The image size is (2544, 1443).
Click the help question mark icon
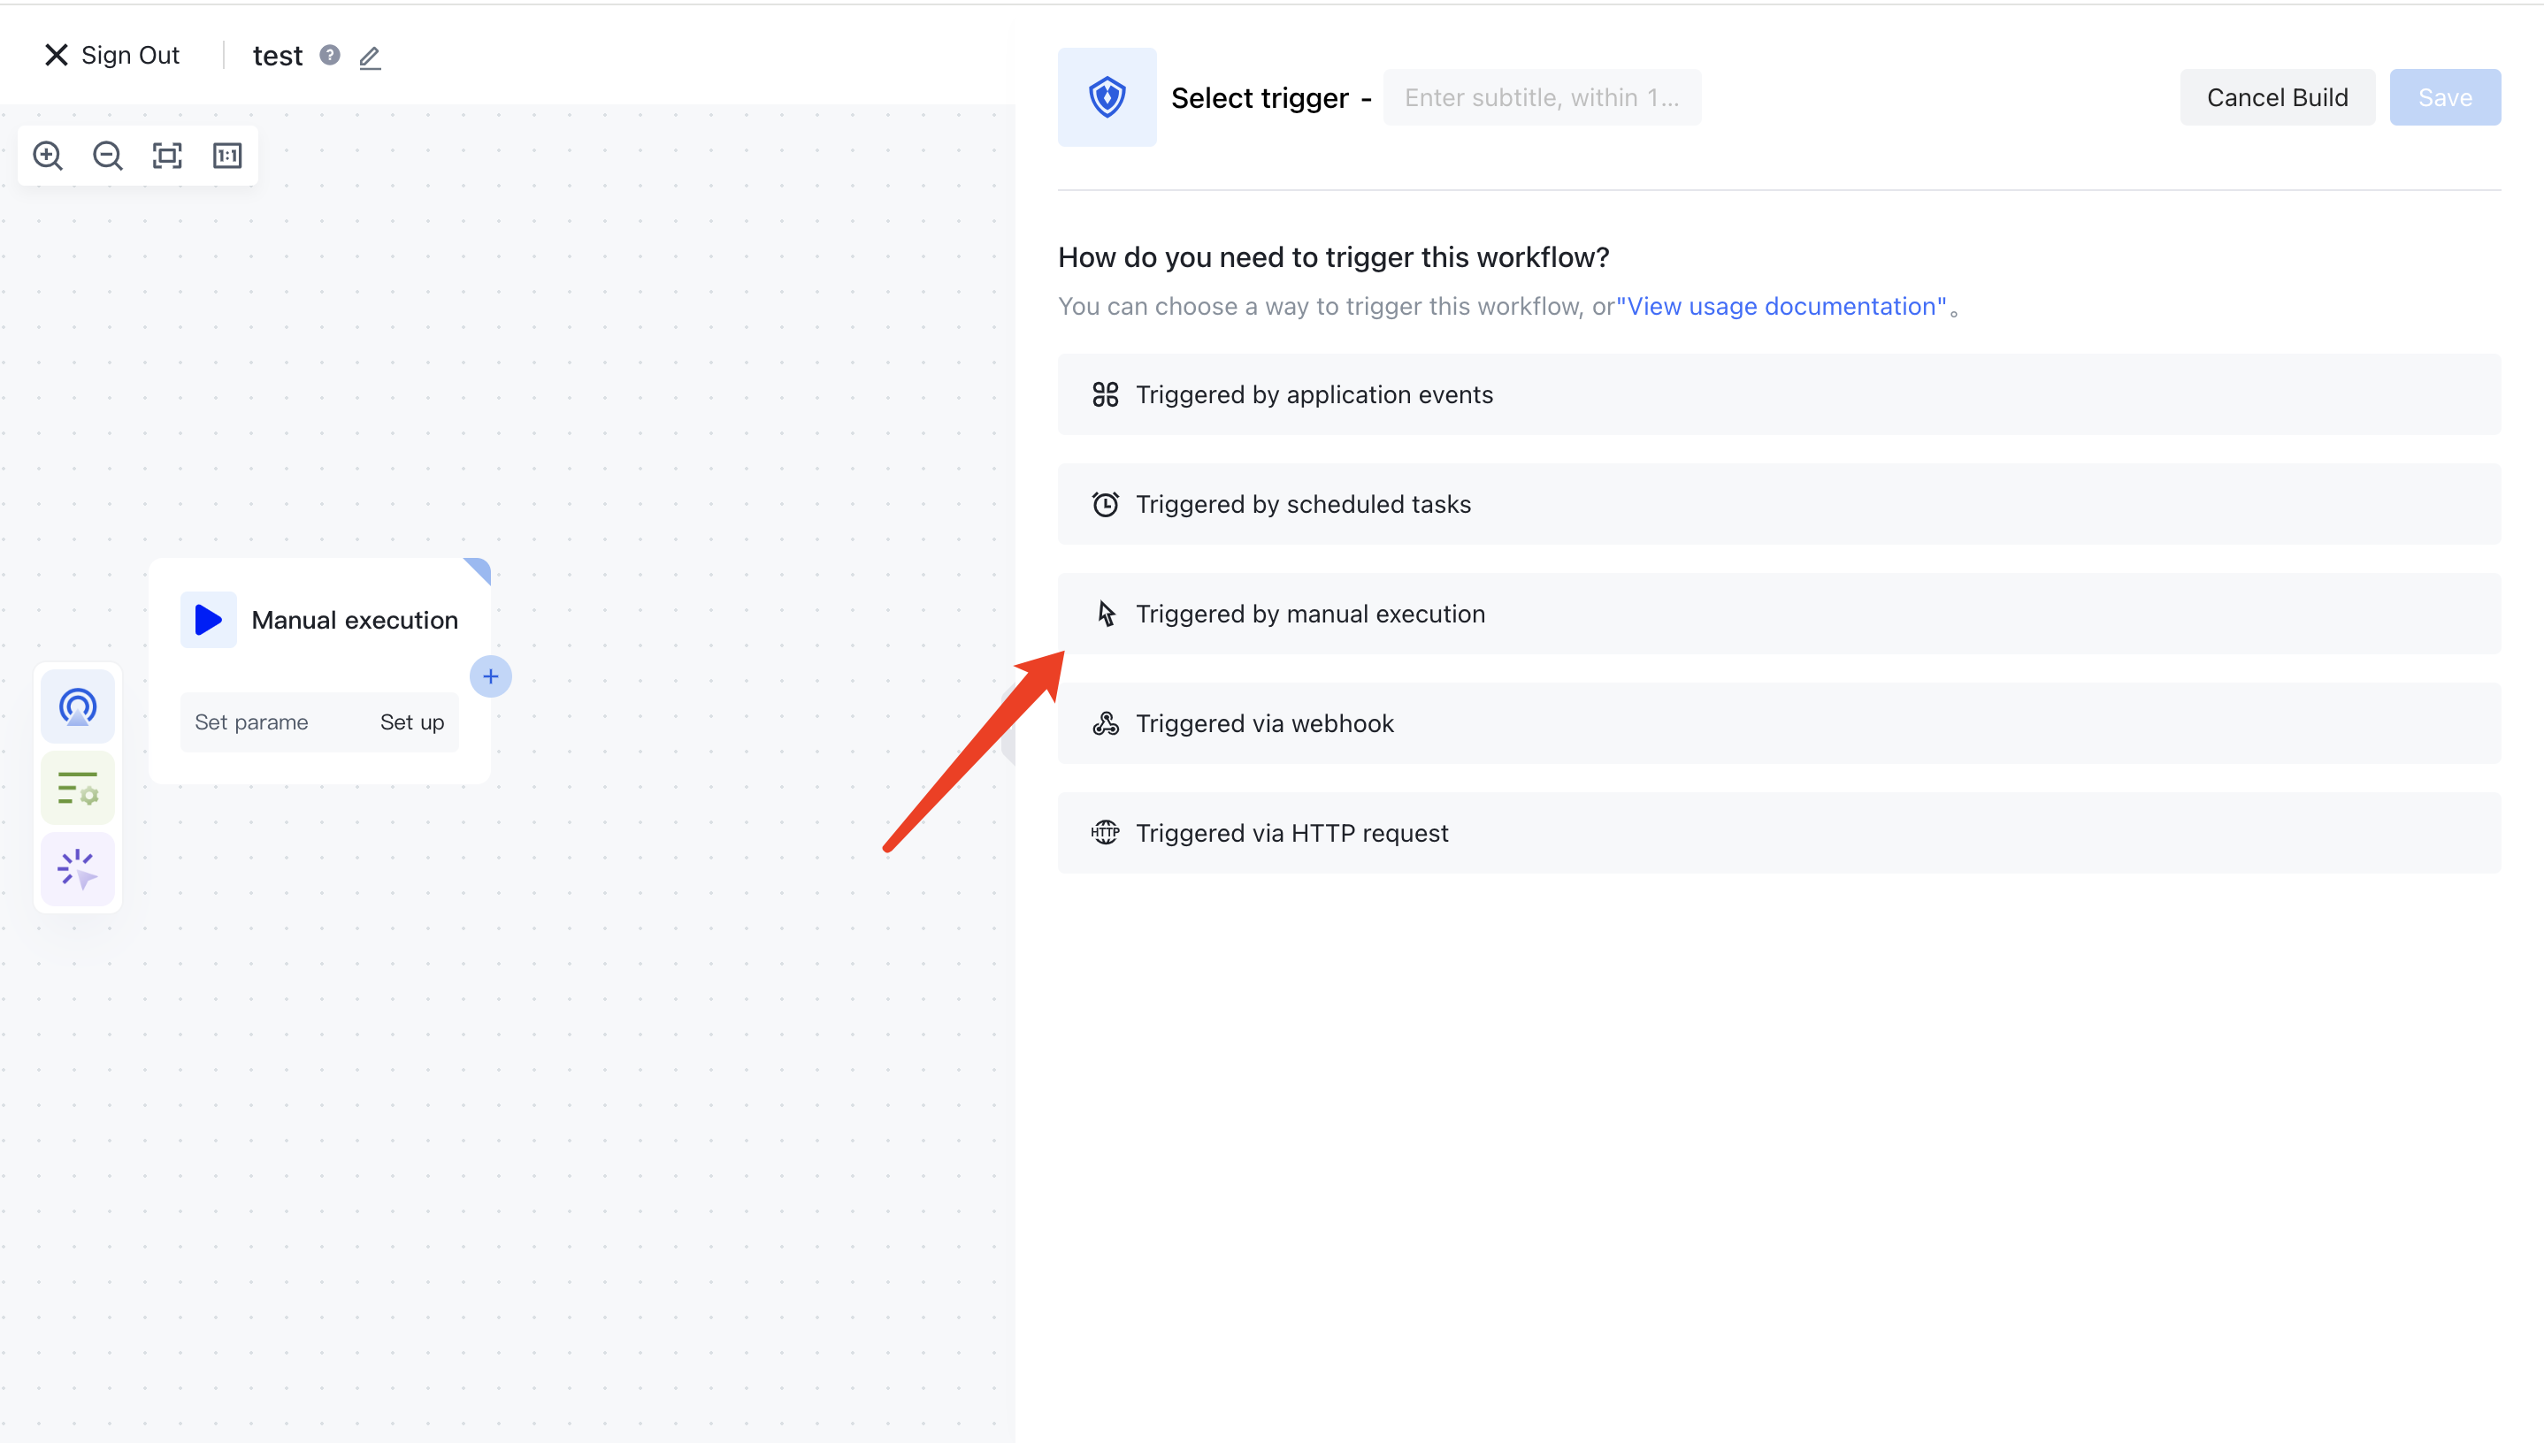(x=330, y=56)
